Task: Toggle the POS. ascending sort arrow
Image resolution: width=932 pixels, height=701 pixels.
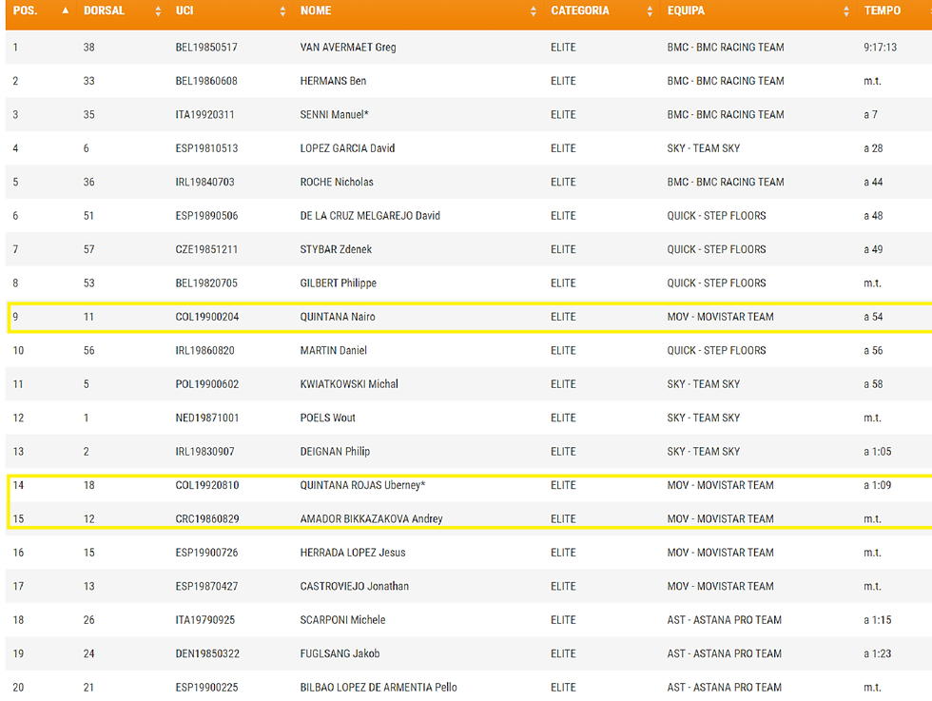Action: point(66,10)
